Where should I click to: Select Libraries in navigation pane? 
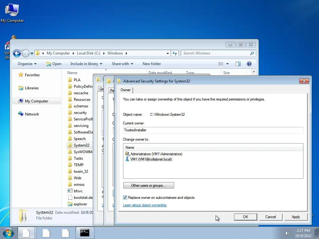pos(28,88)
